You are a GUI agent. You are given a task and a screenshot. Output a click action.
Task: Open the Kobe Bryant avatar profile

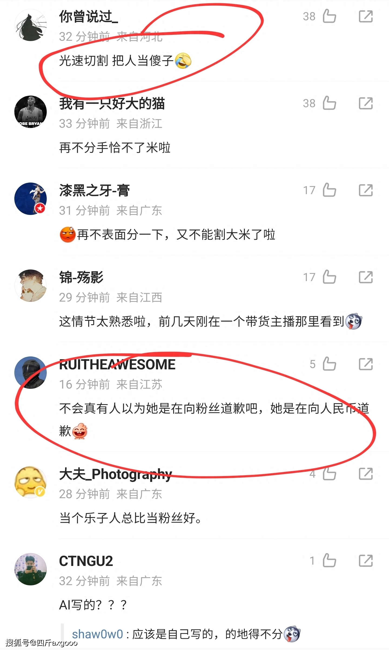[x=31, y=112]
